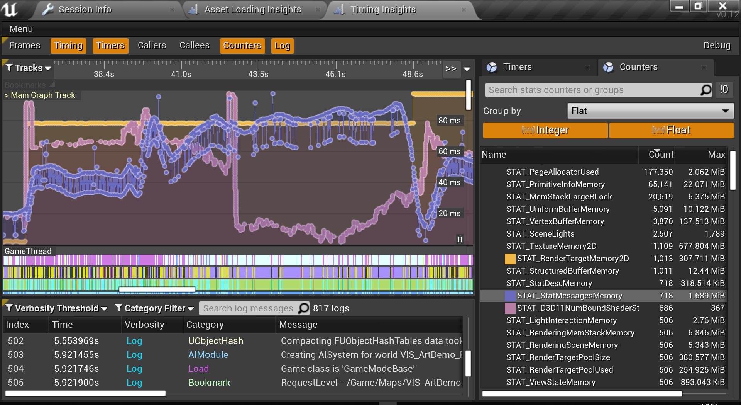Toggle Float counters filter
The image size is (741, 405).
click(672, 130)
